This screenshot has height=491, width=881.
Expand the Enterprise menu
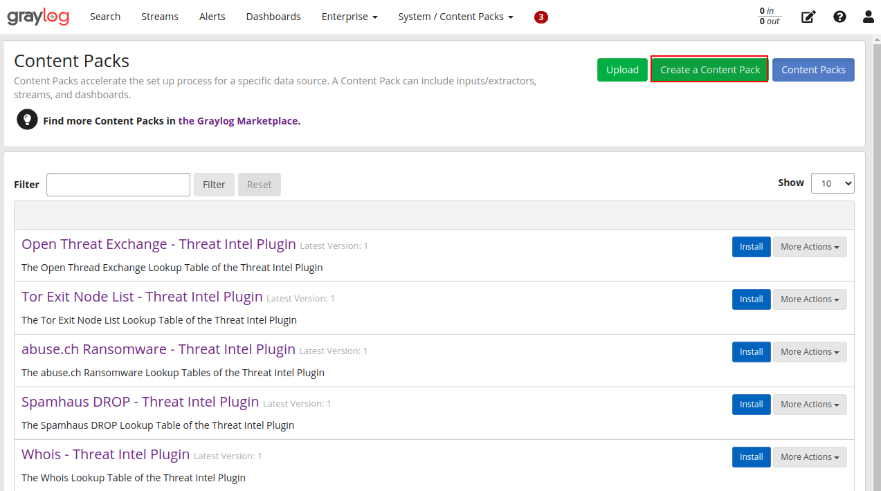coord(349,17)
